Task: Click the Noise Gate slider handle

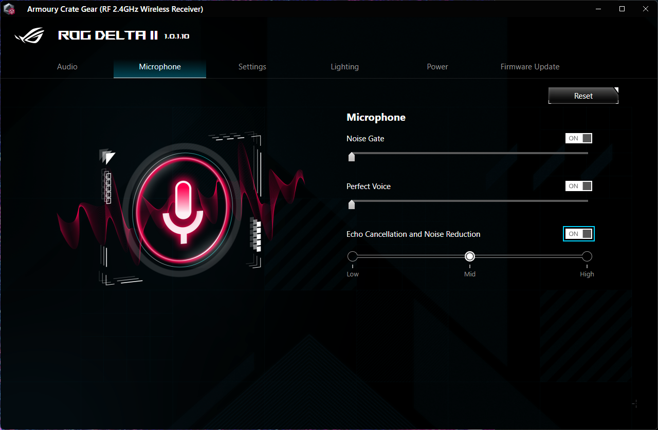Action: tap(352, 157)
